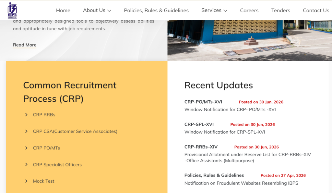332x193 pixels.
Task: Click the campus building photo
Action: tap(250, 41)
